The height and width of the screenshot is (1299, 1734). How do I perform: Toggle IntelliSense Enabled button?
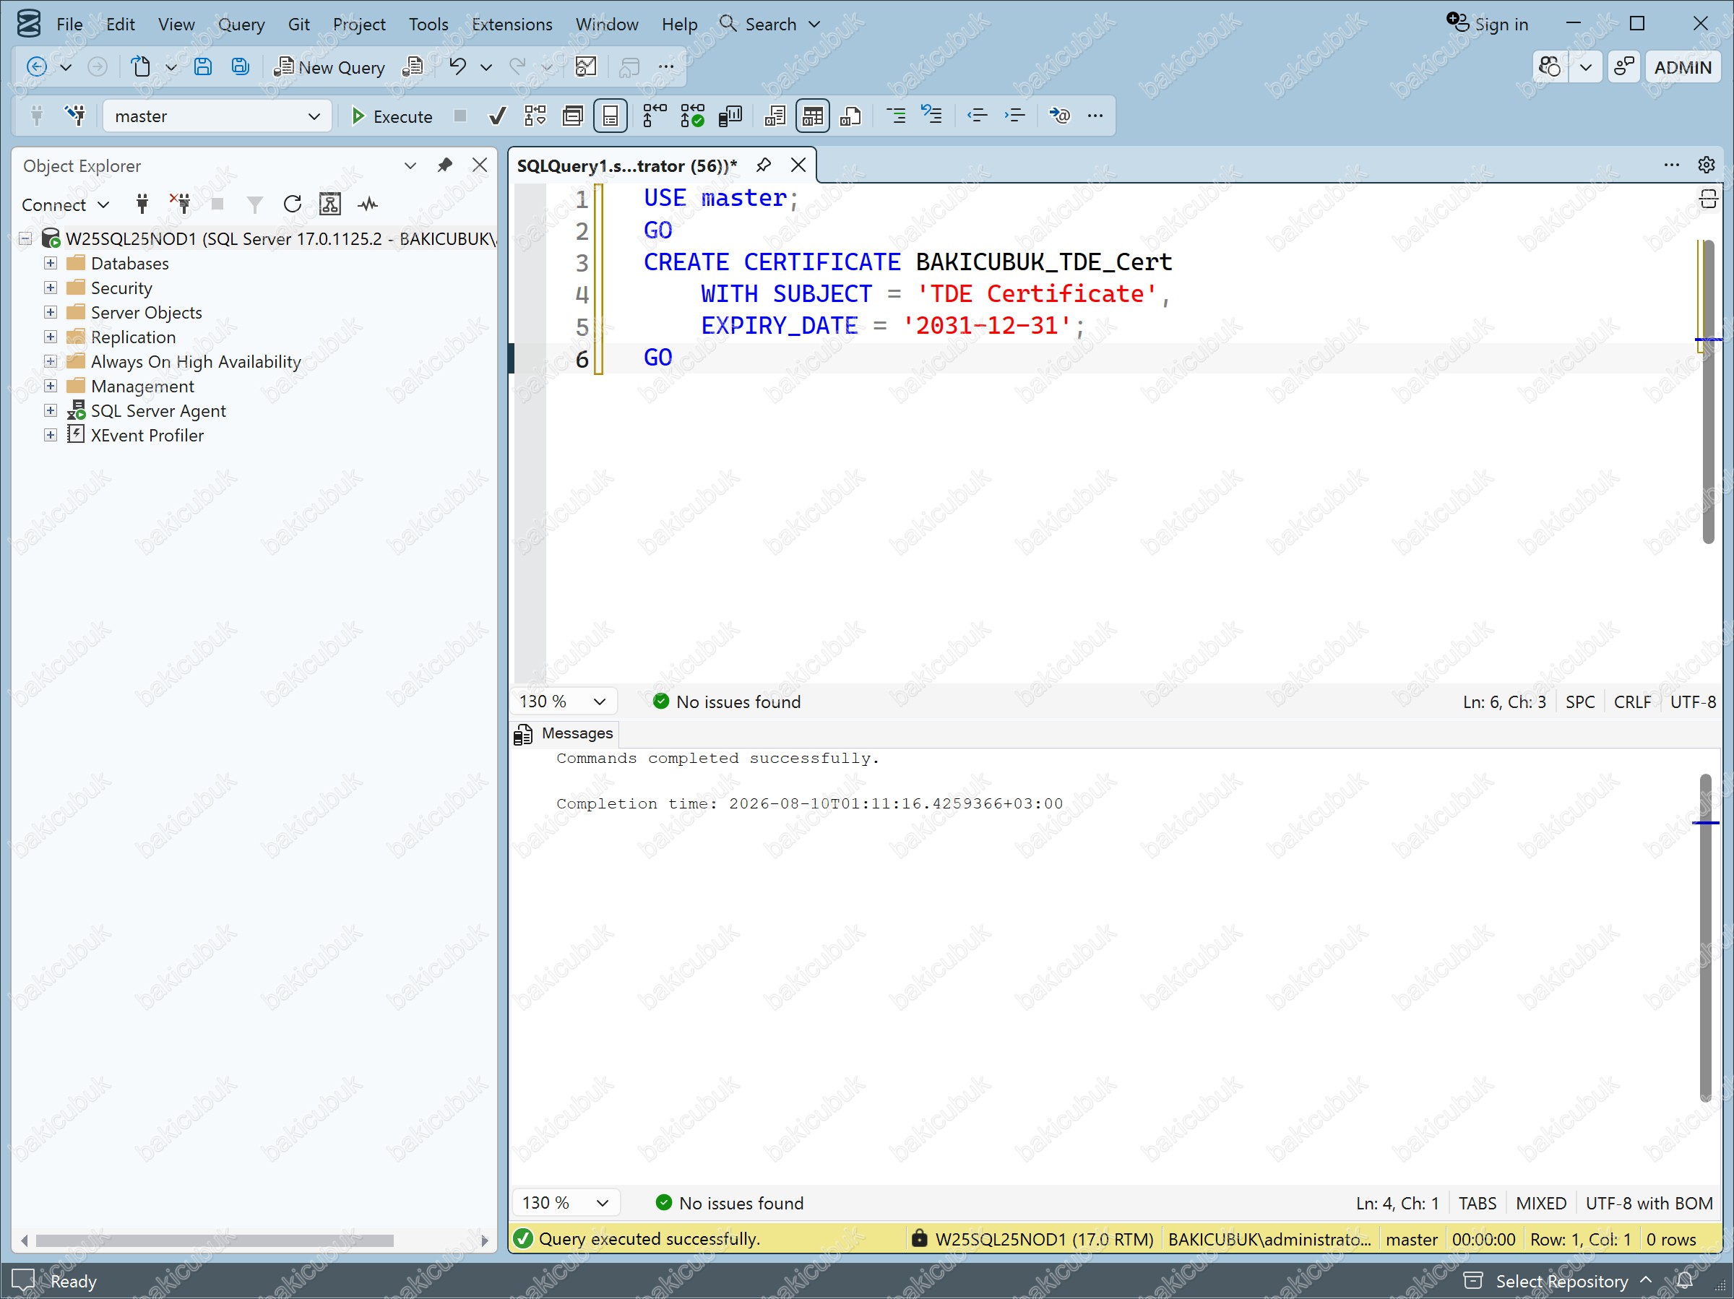point(610,116)
